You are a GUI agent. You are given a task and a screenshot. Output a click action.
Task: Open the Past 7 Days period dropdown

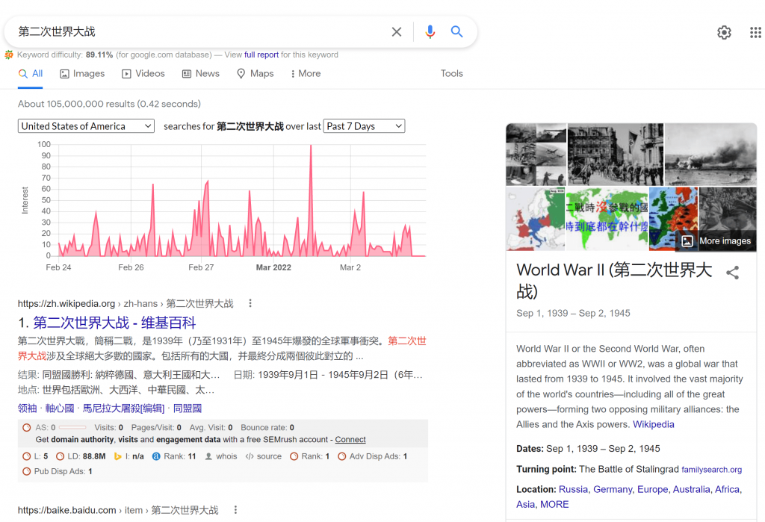click(364, 126)
